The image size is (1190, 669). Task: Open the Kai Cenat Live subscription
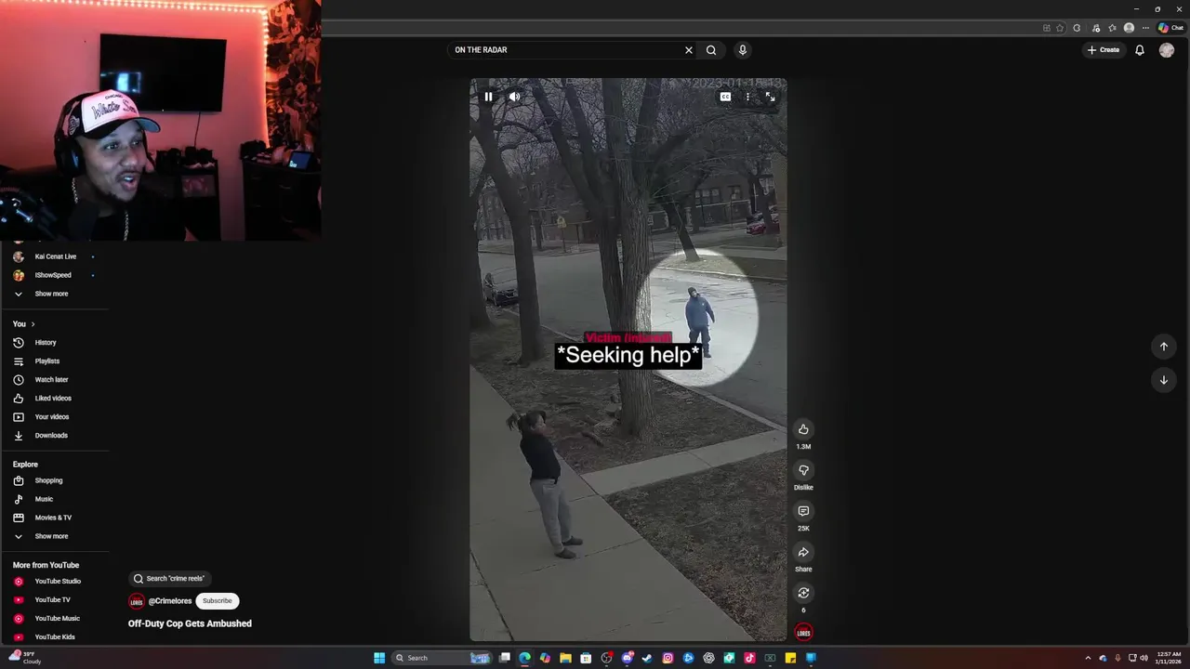tap(56, 256)
